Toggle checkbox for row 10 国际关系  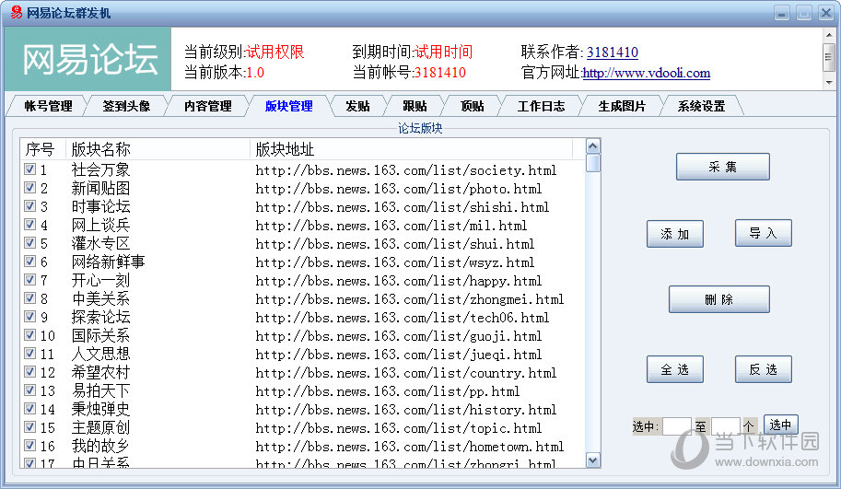point(30,335)
